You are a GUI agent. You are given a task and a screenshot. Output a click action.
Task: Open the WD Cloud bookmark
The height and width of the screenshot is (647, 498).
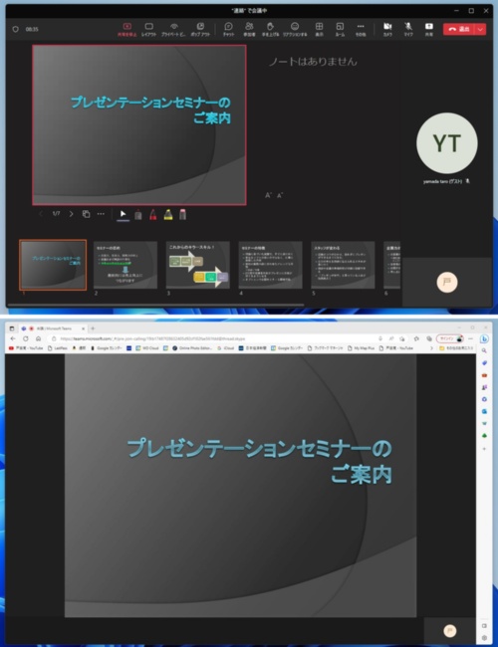click(147, 348)
